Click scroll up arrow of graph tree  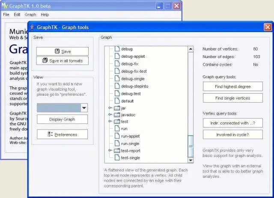(x=191, y=49)
